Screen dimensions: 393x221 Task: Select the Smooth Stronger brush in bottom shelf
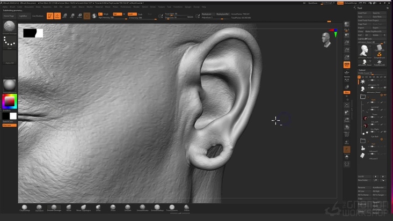[x=54, y=208]
